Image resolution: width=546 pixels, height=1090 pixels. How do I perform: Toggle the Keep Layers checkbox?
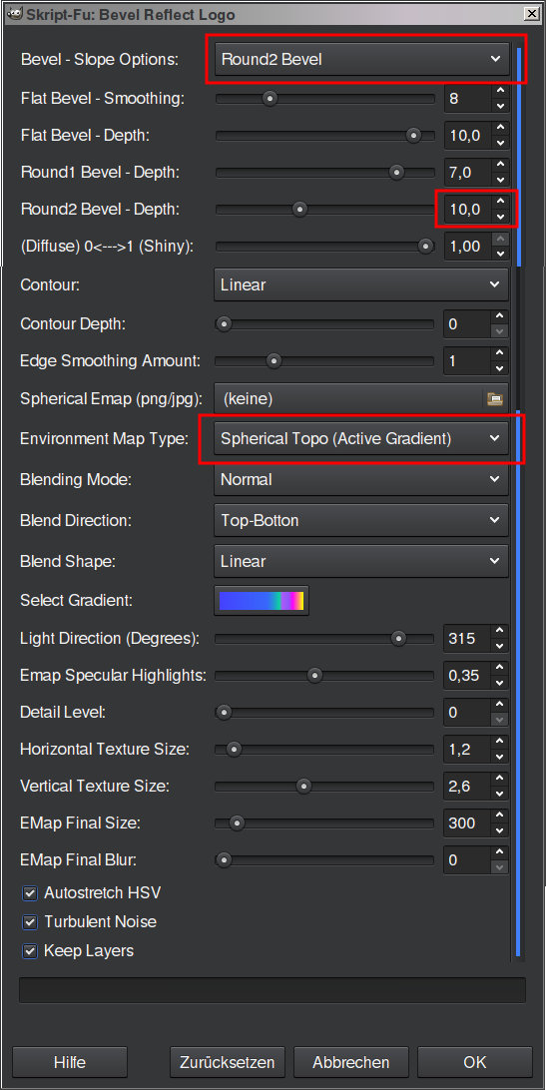pos(29,951)
